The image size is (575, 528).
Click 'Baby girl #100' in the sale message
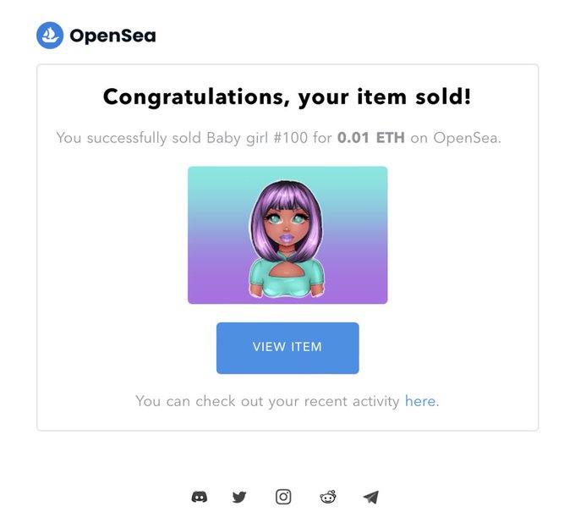[x=257, y=138]
